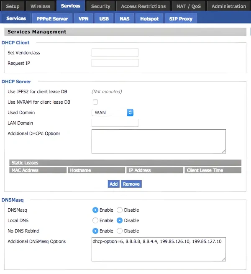The width and height of the screenshot is (251, 274).
Task: Select the Services main tab
Action: click(x=71, y=6)
